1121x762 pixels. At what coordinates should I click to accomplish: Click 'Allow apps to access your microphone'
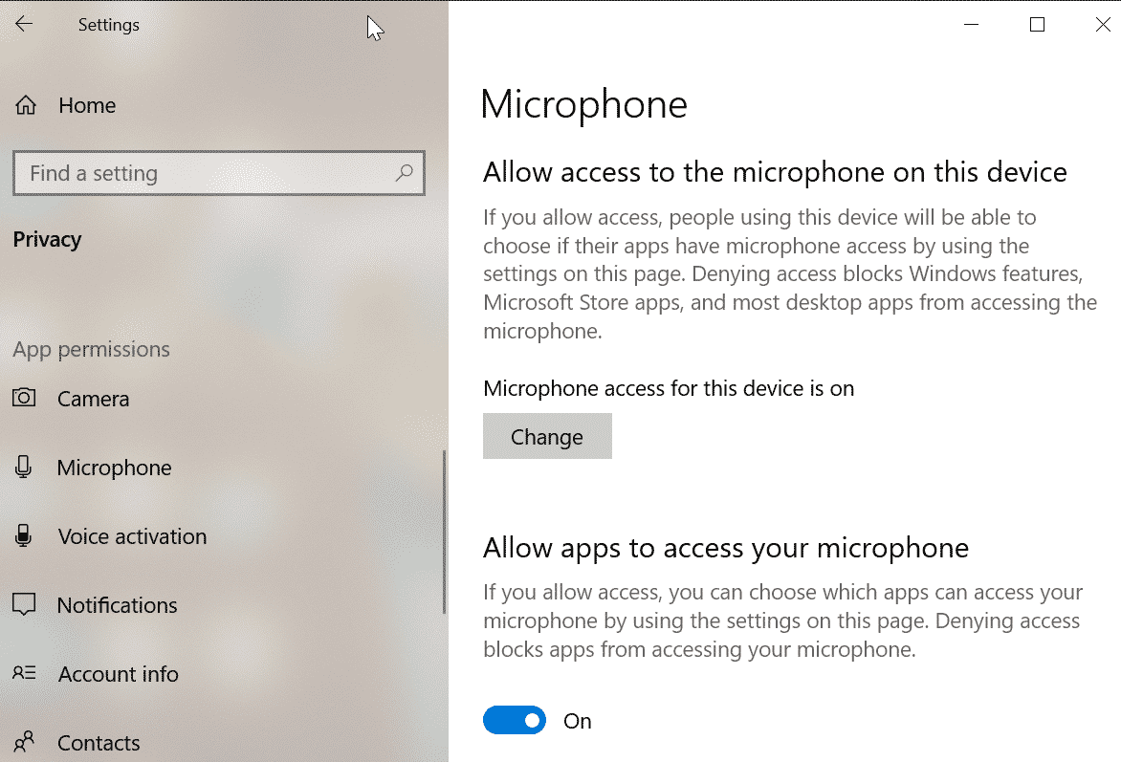click(726, 548)
